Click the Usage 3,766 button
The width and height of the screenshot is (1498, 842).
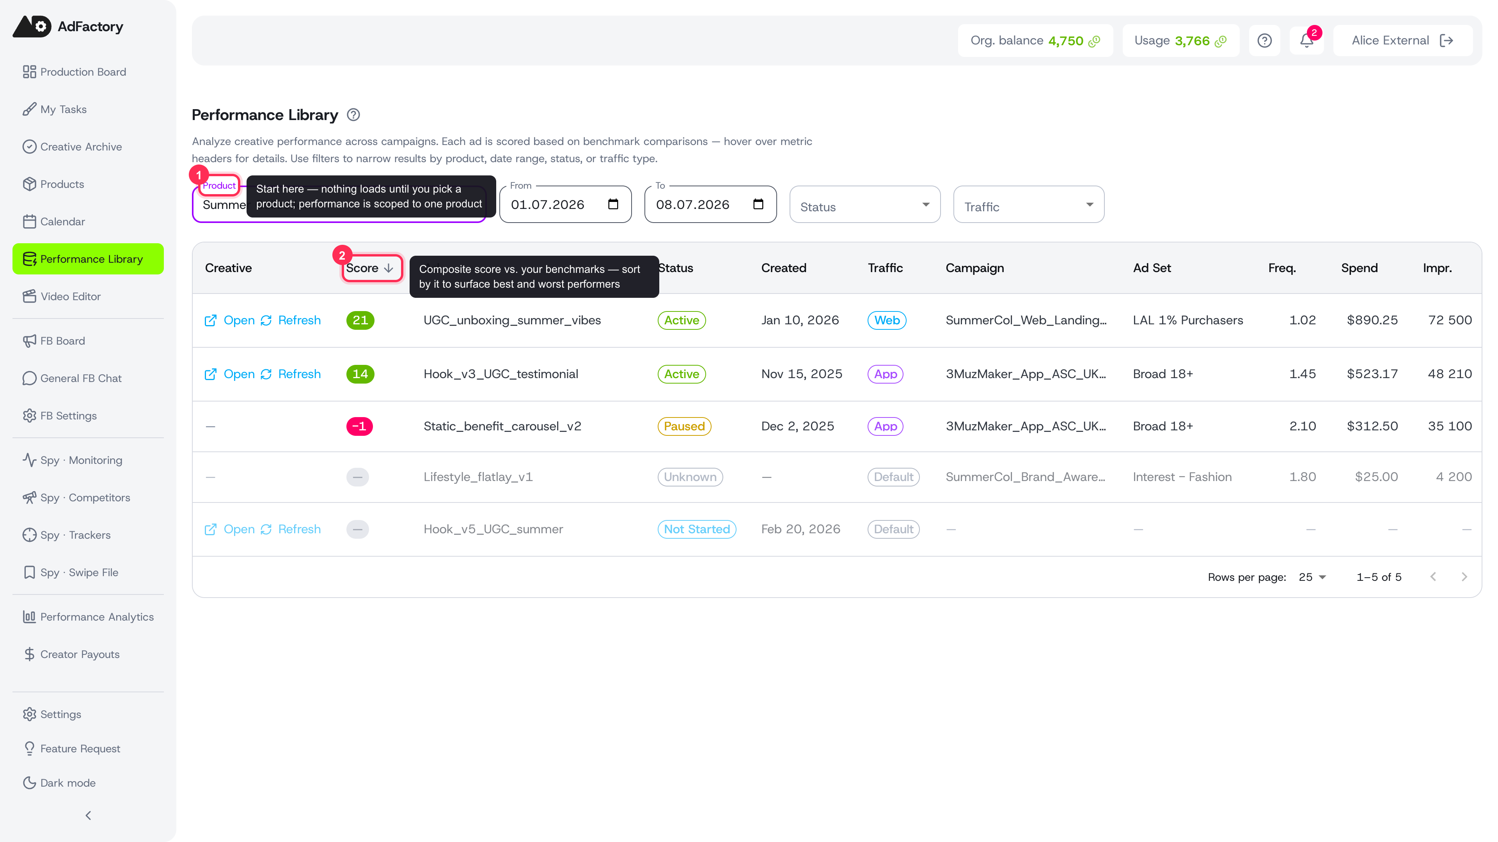pyautogui.click(x=1180, y=41)
